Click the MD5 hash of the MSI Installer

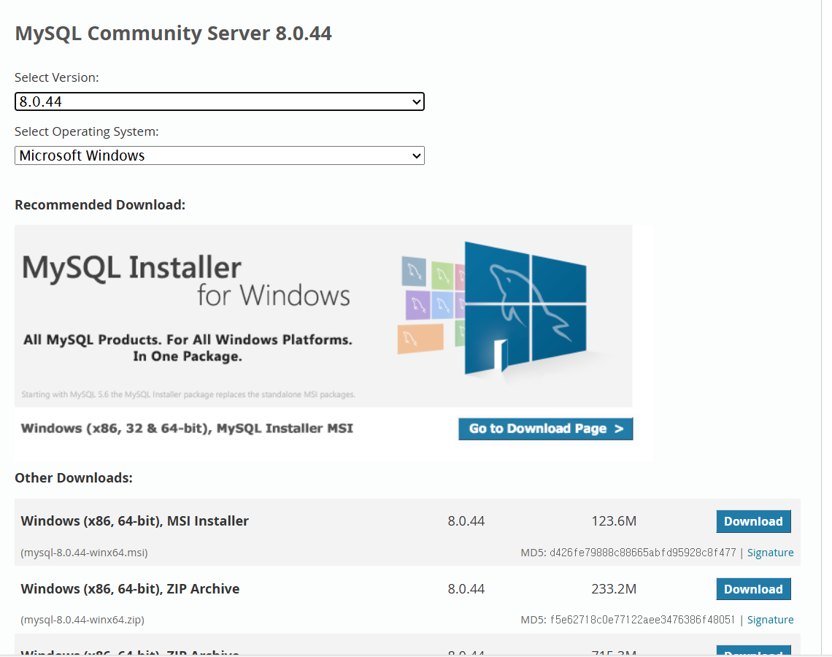coord(642,553)
